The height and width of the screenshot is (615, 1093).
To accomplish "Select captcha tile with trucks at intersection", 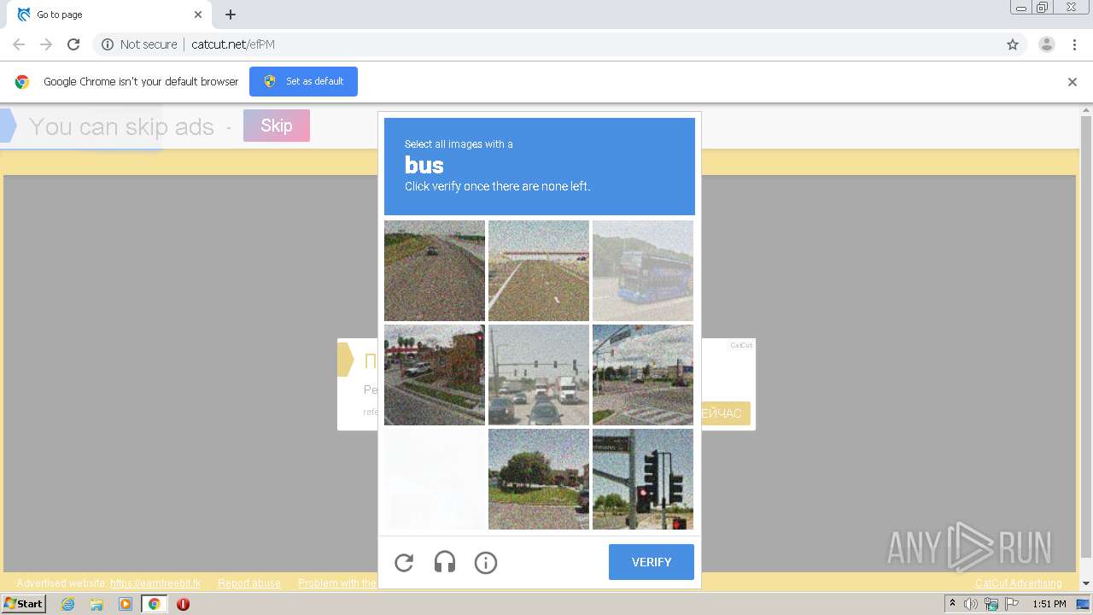I will (539, 375).
